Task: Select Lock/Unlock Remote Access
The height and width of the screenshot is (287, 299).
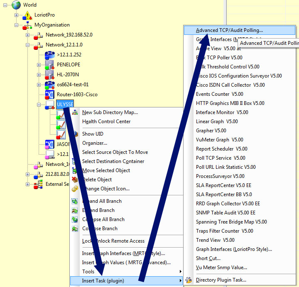Action: tap(113, 241)
